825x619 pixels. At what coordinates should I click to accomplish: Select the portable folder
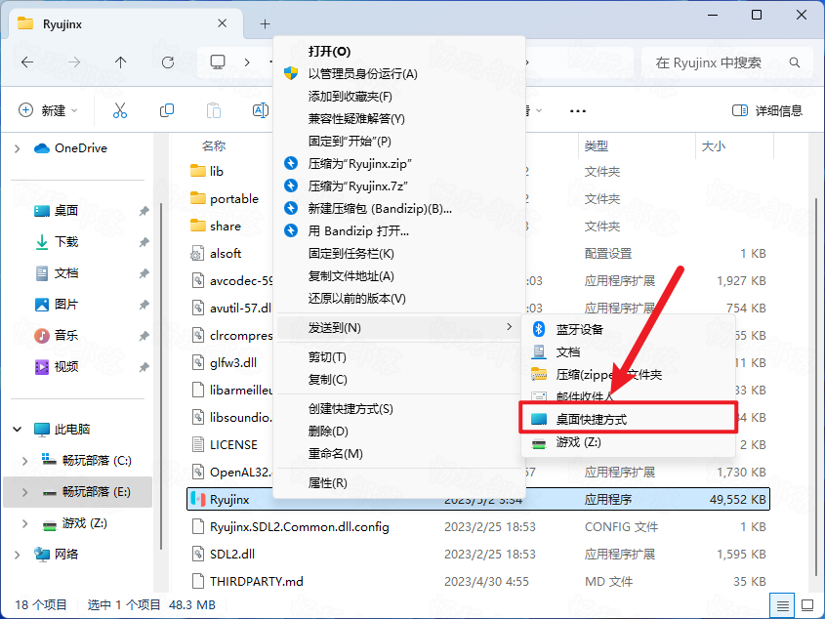pyautogui.click(x=234, y=198)
